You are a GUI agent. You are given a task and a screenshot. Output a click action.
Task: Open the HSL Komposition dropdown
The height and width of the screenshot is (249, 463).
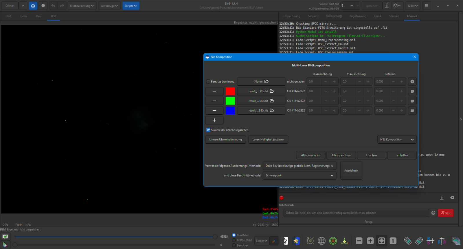[x=397, y=140]
